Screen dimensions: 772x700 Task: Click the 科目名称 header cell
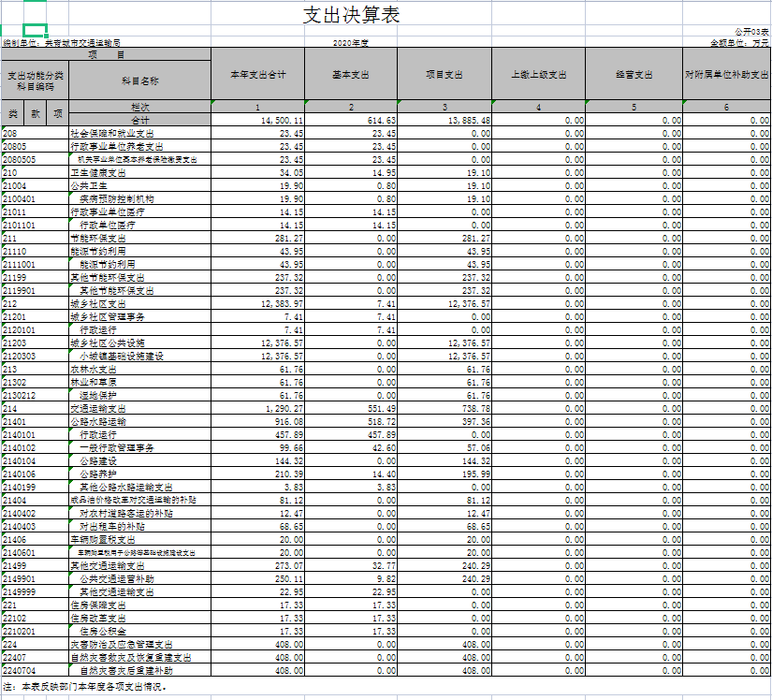pyautogui.click(x=140, y=81)
